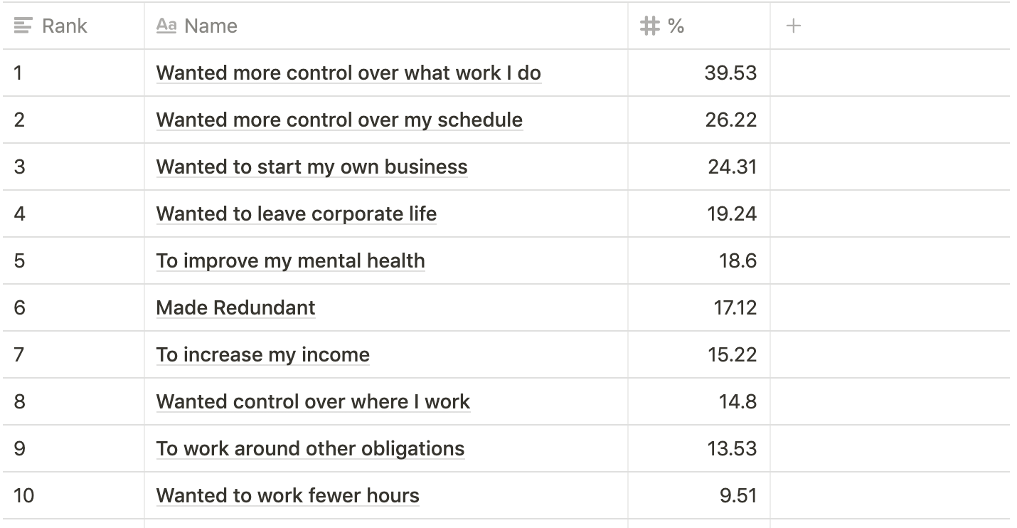The height and width of the screenshot is (528, 1017).
Task: Open the Rank column header menu
Action: point(73,26)
